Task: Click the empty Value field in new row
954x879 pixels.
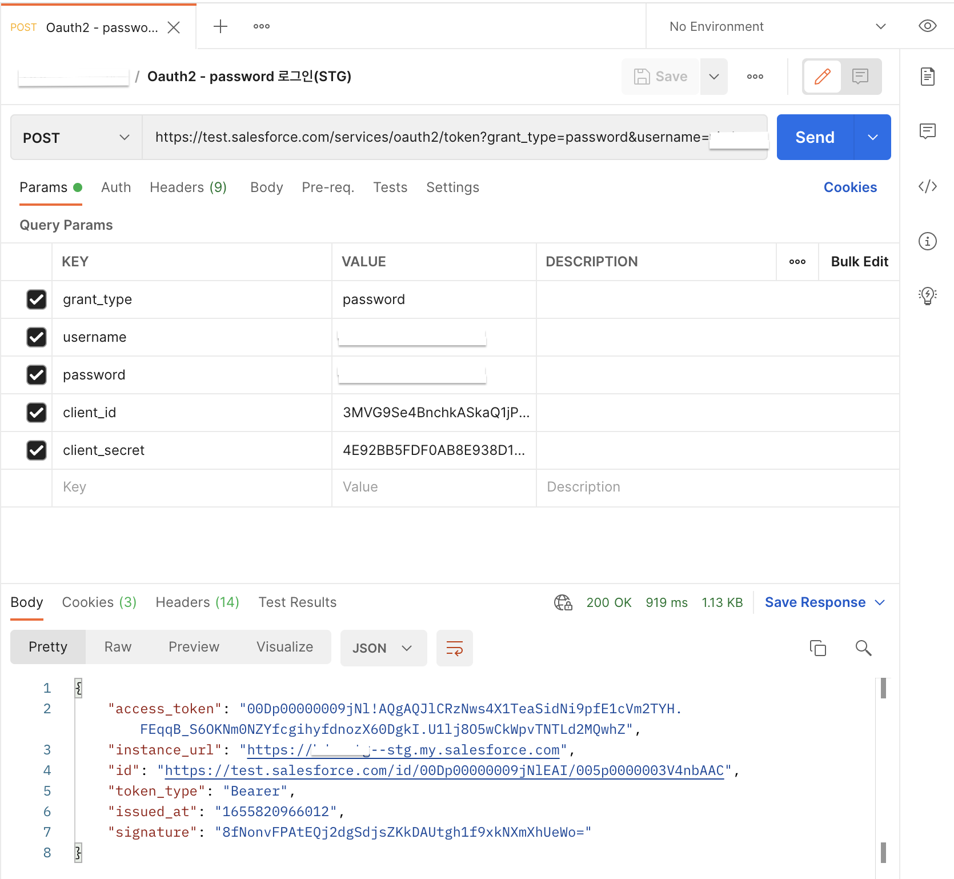Action: click(434, 487)
